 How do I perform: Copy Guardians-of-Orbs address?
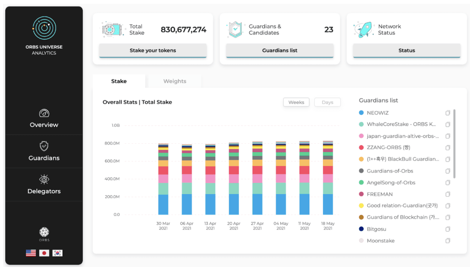[x=448, y=171]
